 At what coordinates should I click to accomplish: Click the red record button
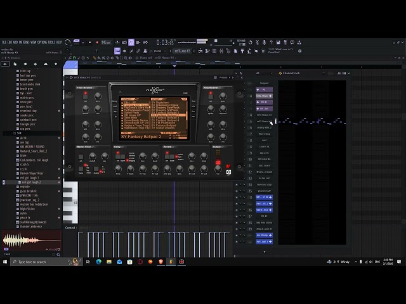97,42
